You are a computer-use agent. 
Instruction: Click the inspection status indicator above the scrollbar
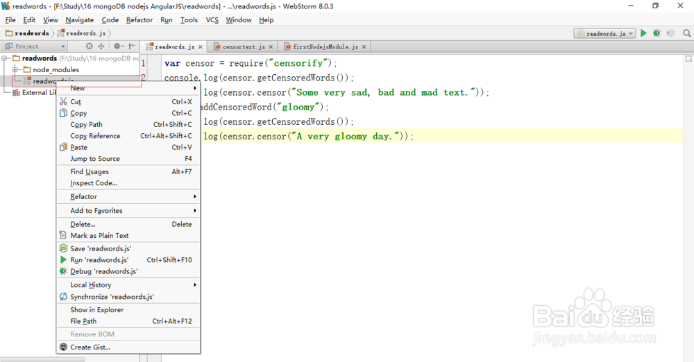[x=688, y=58]
